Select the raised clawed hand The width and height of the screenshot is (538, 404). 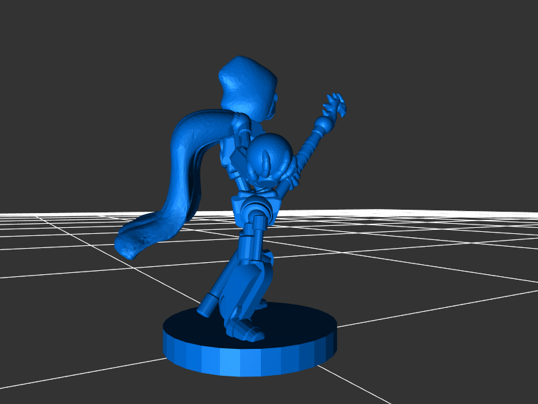tap(334, 105)
